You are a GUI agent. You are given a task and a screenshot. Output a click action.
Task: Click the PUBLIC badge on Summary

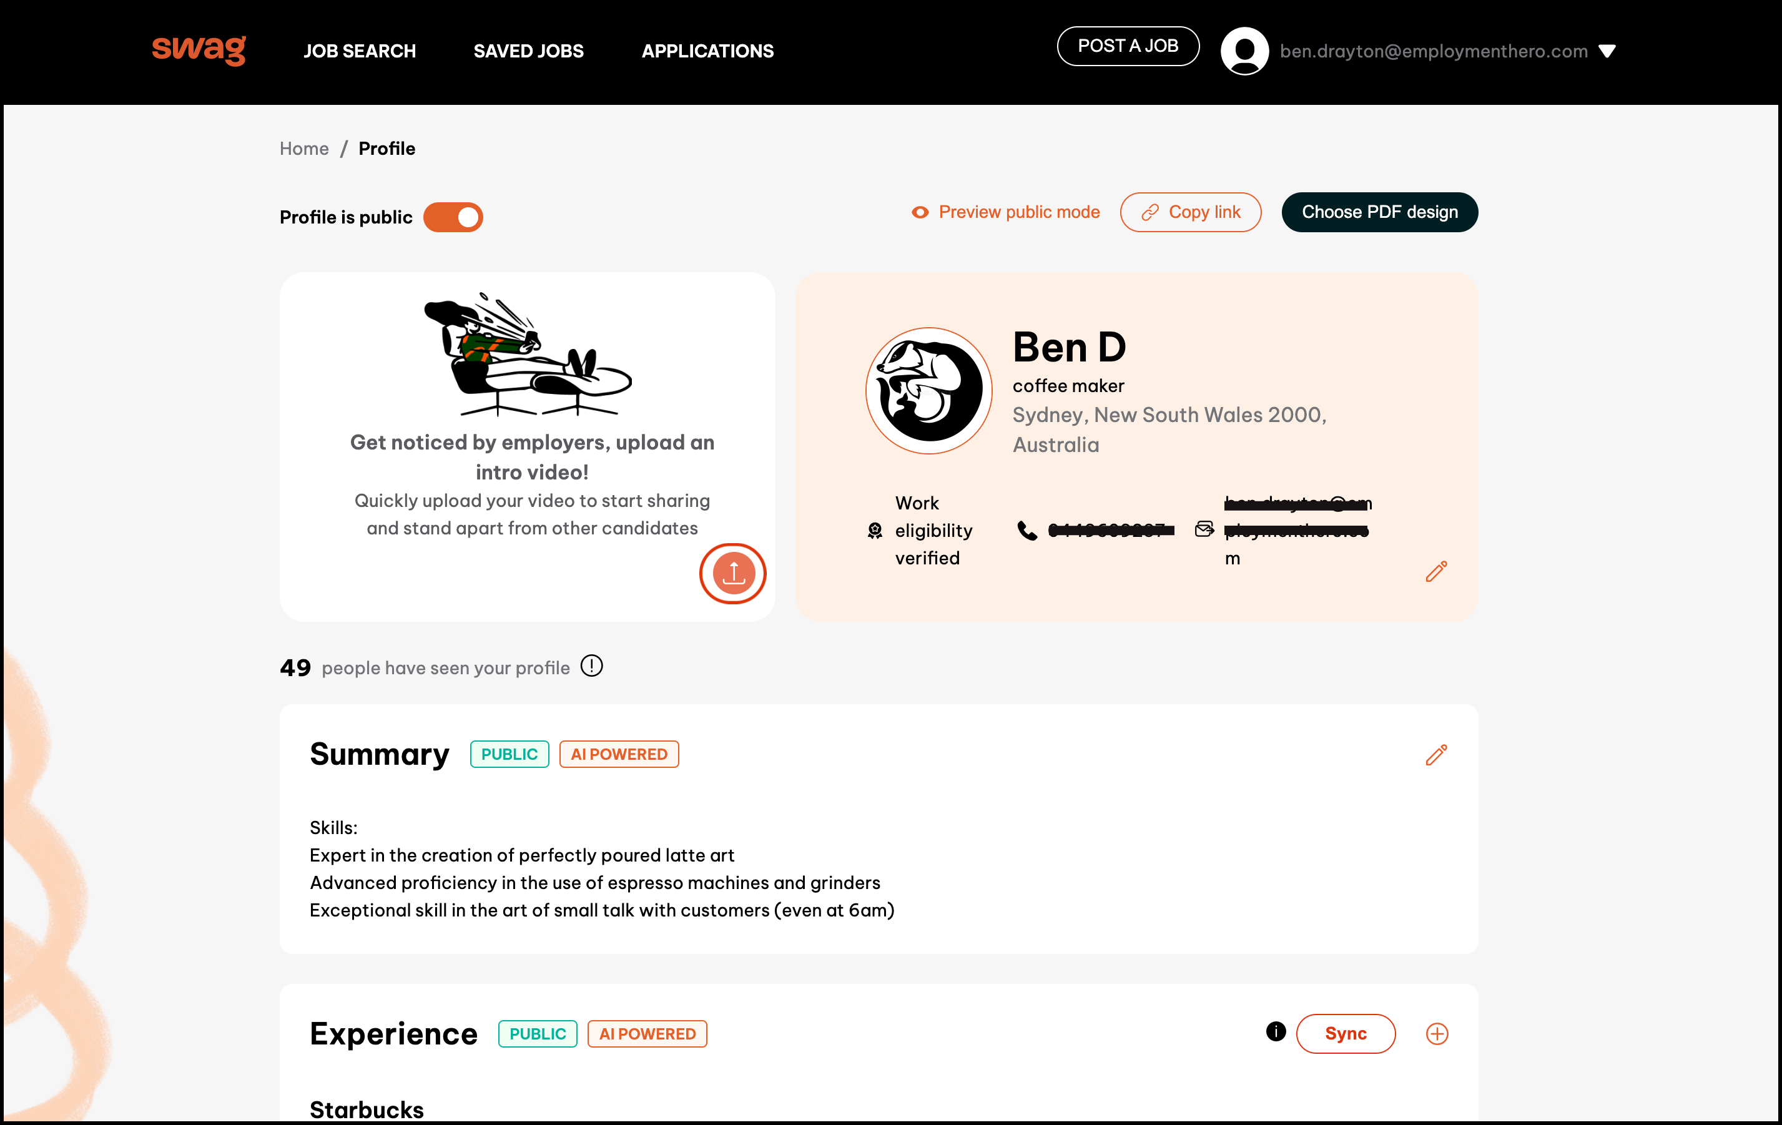[509, 754]
